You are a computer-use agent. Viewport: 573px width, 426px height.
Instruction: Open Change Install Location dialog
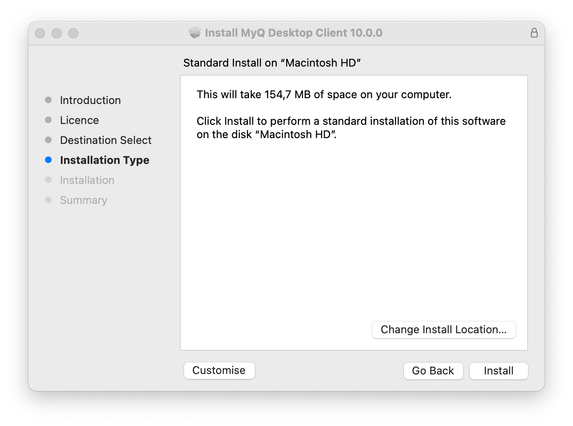pyautogui.click(x=443, y=329)
